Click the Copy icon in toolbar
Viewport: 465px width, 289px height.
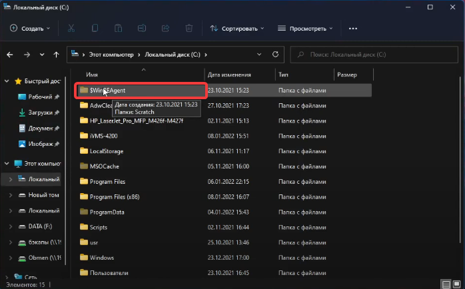click(95, 29)
